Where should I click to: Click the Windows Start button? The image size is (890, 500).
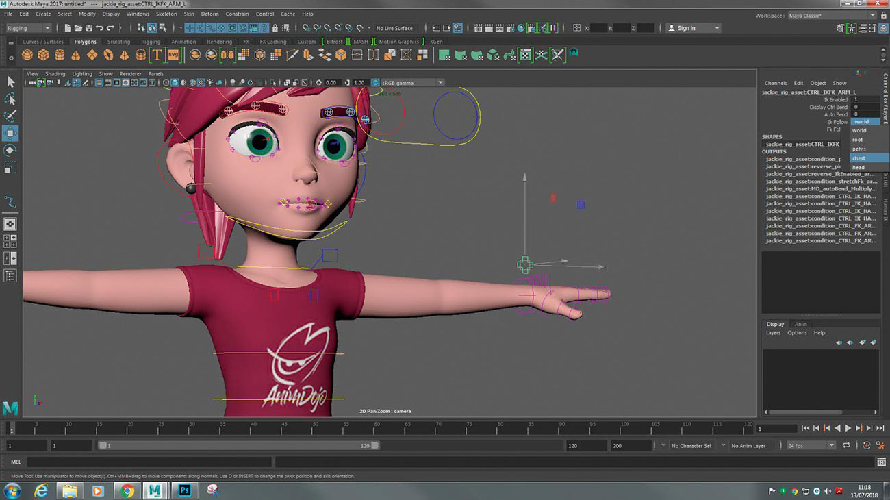(12, 490)
